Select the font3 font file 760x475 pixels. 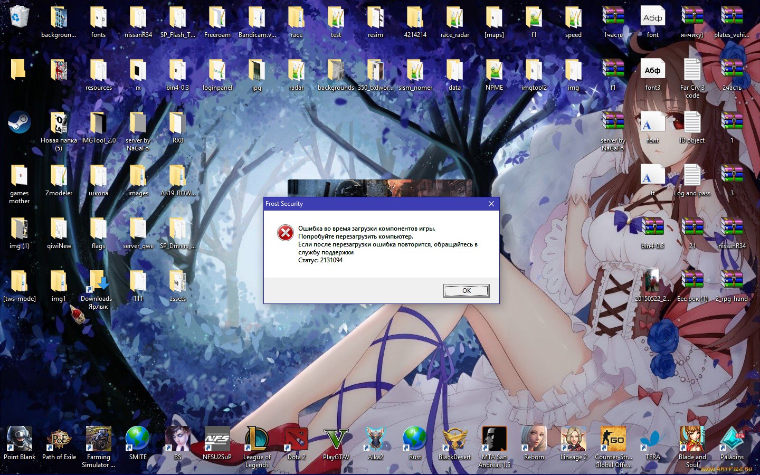pyautogui.click(x=652, y=70)
